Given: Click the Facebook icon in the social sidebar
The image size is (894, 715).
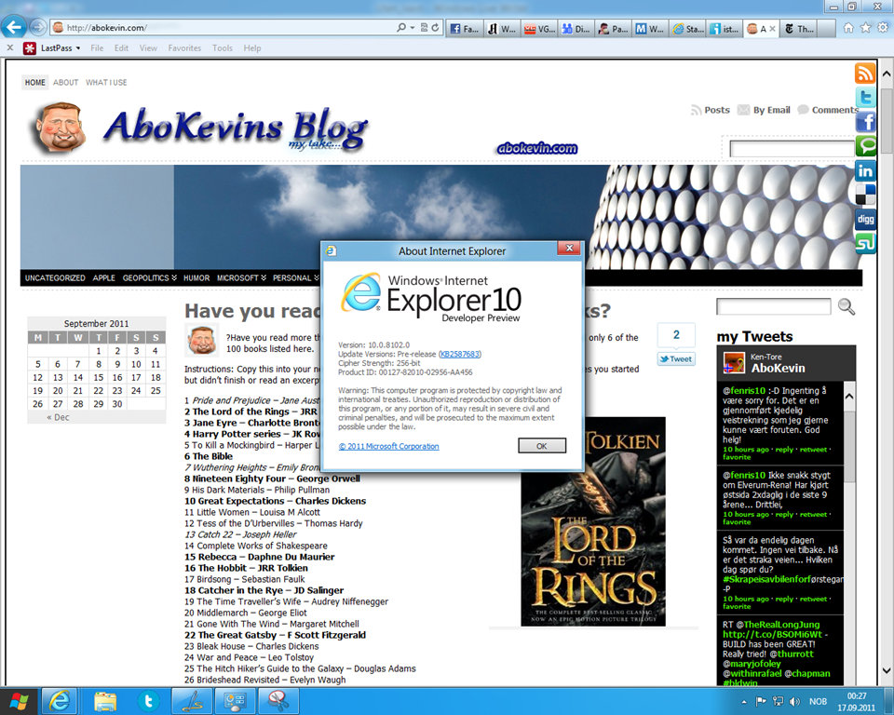Looking at the screenshot, I should pyautogui.click(x=865, y=121).
